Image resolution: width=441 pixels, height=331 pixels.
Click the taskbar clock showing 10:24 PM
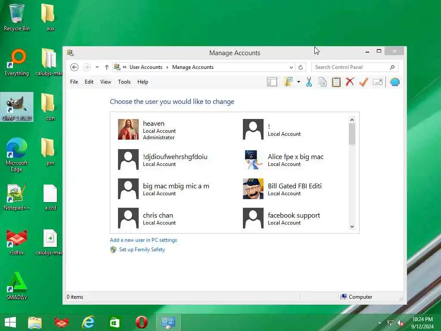pyautogui.click(x=422, y=323)
